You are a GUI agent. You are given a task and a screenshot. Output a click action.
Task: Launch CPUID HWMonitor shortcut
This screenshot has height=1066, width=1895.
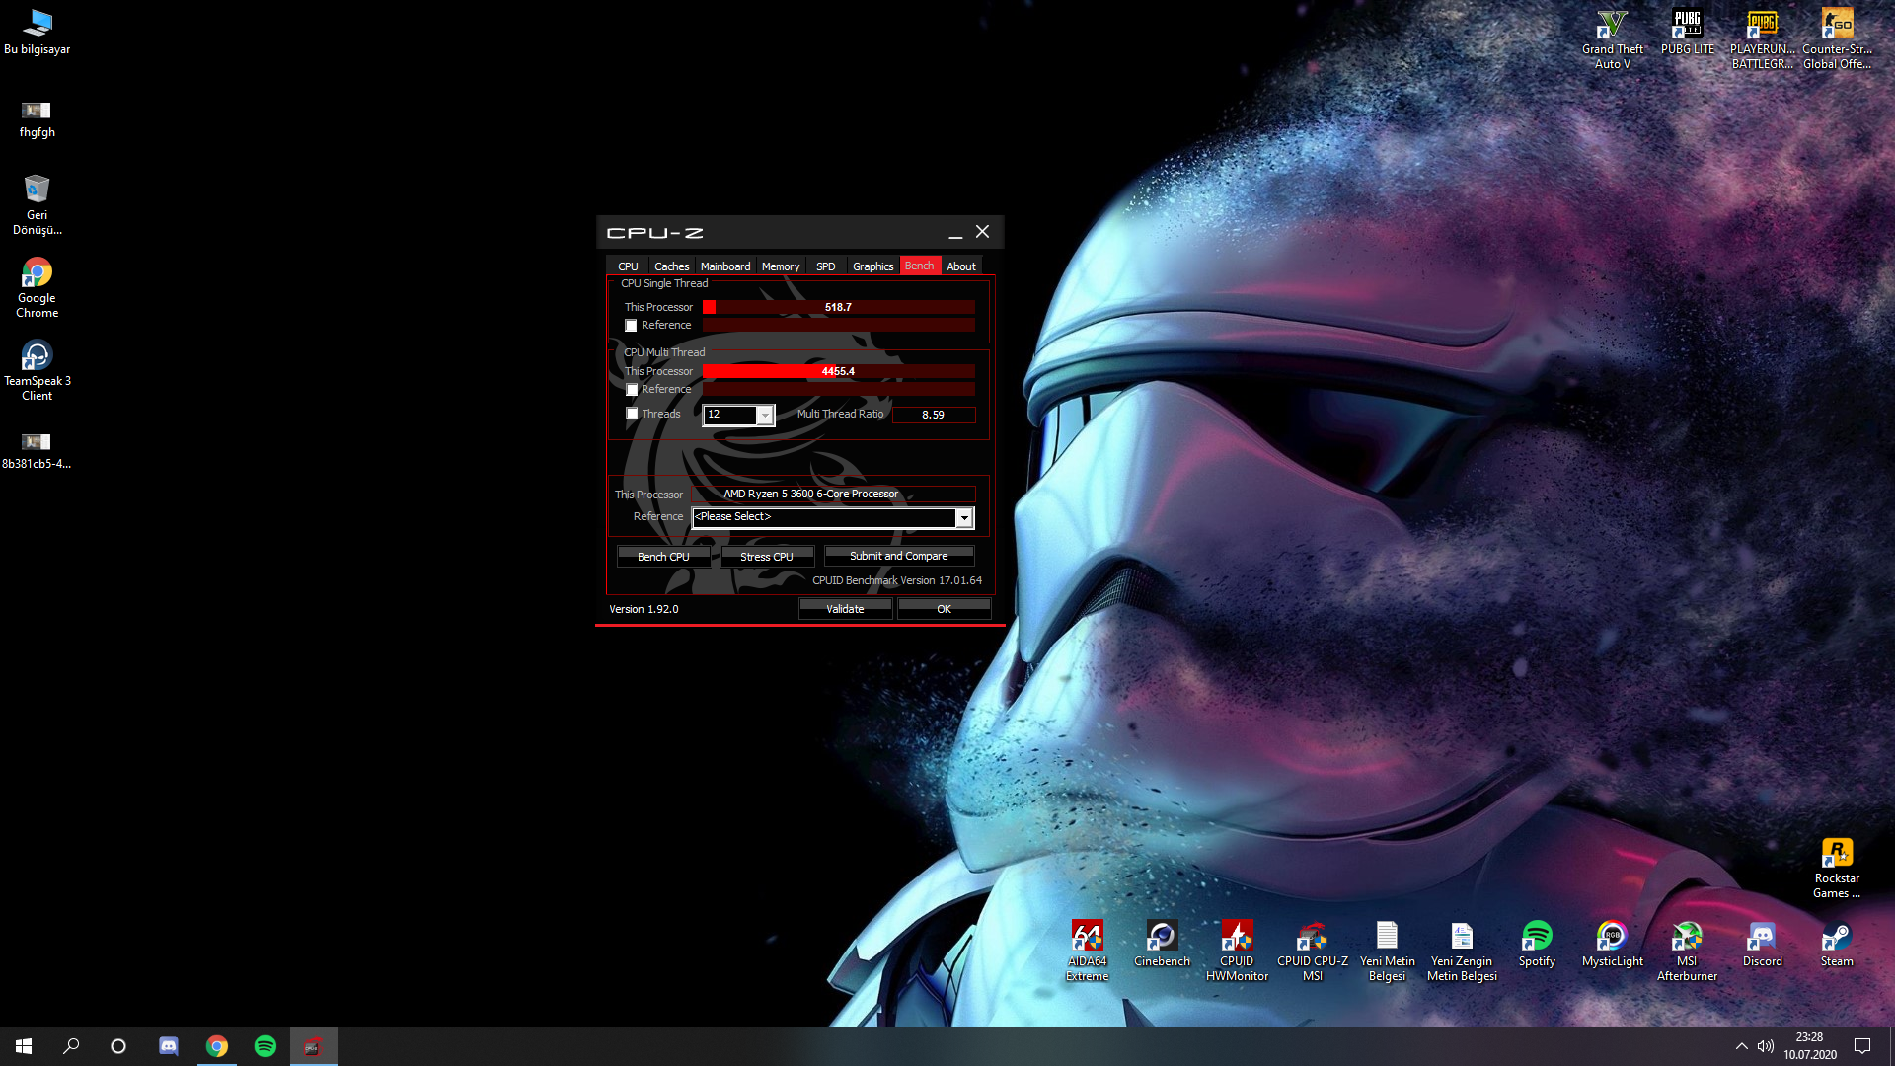pyautogui.click(x=1237, y=951)
